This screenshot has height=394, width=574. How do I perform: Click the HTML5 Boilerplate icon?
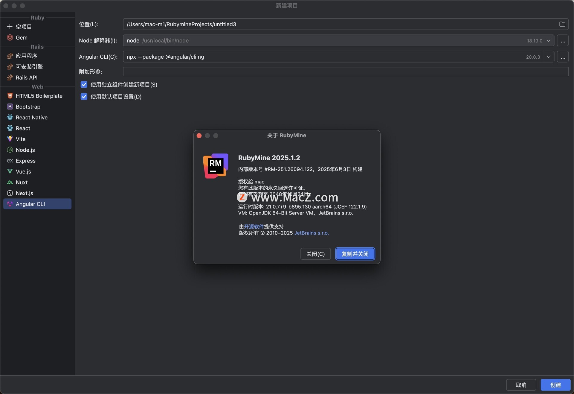[x=10, y=96]
